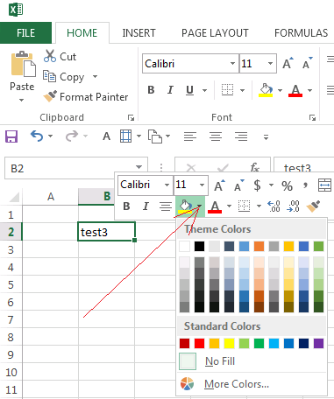The image size is (334, 399).
Task: Select cell B2 containing test3
Action: coord(106,232)
